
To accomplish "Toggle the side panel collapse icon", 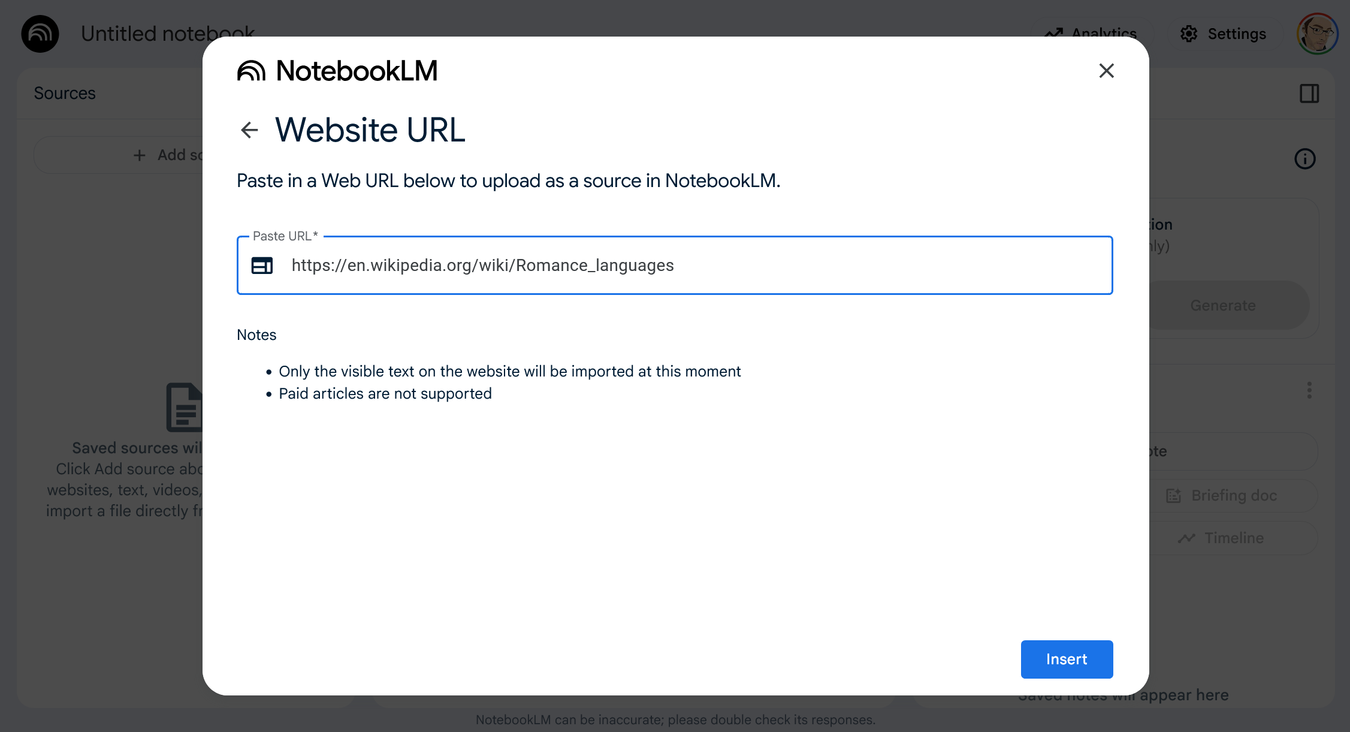I will [1309, 94].
